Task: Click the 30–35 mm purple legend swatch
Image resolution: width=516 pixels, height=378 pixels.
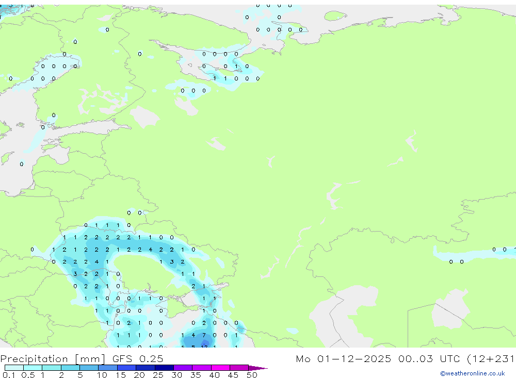Action: 183,368
